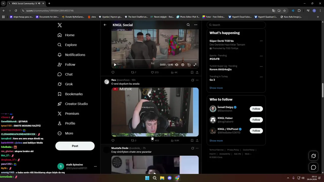The height and width of the screenshot is (182, 324).
Task: Open more options on flex's post
Action: (197, 80)
